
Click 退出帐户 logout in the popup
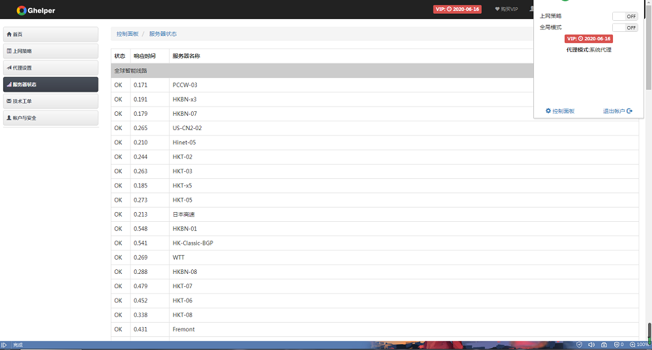point(617,111)
